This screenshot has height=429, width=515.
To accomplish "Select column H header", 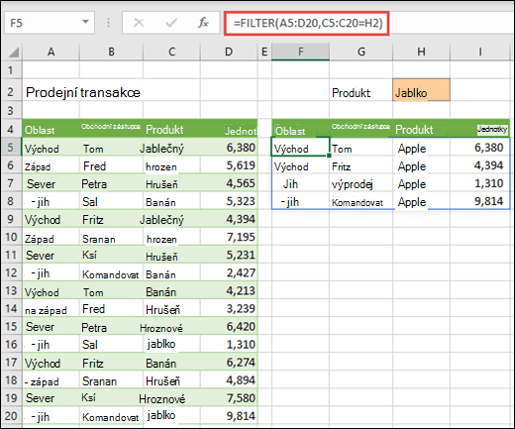I will 421,52.
